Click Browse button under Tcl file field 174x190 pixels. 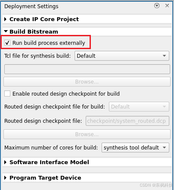pos(87,82)
